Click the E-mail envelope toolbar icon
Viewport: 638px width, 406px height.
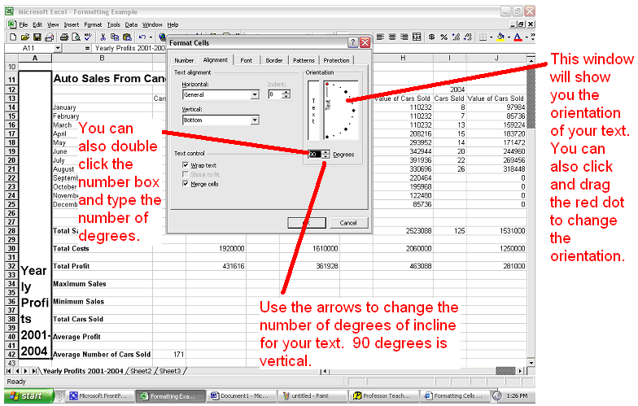tap(49, 37)
